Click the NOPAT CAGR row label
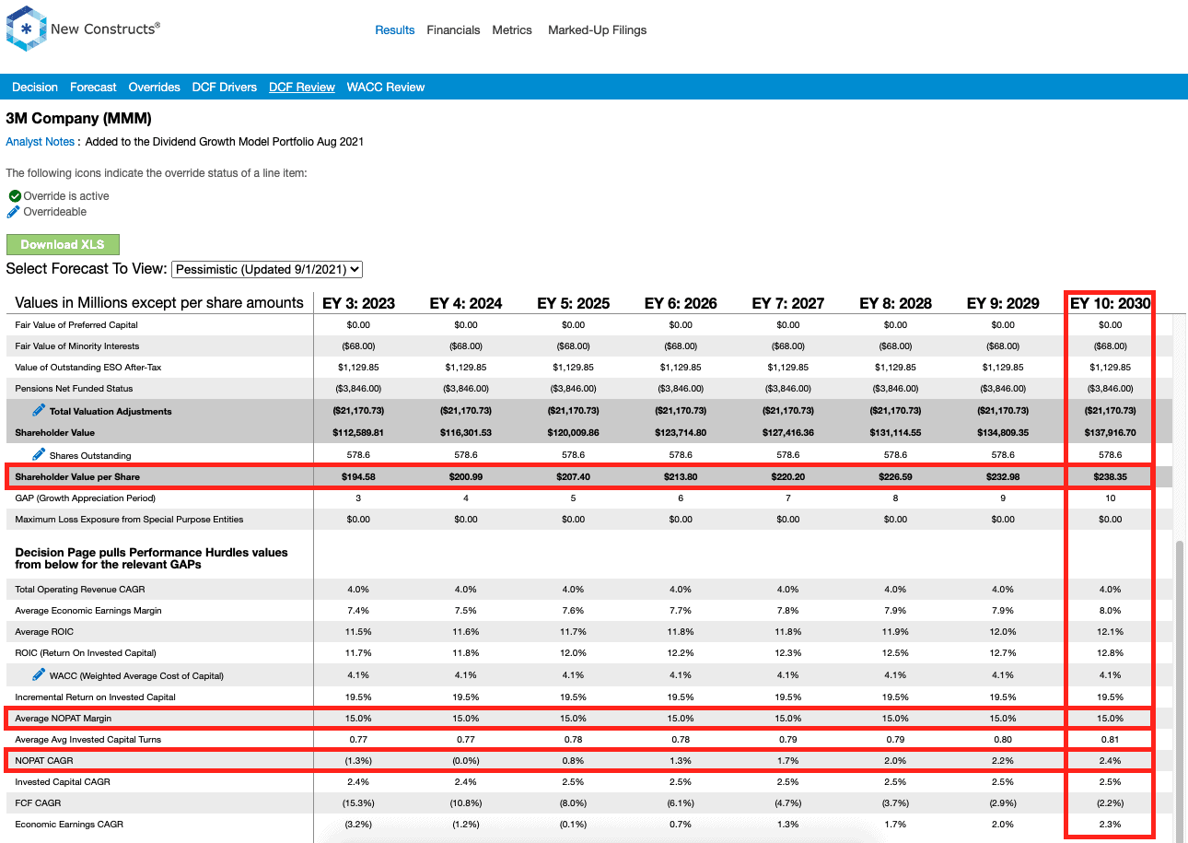The height and width of the screenshot is (843, 1188). coord(44,760)
